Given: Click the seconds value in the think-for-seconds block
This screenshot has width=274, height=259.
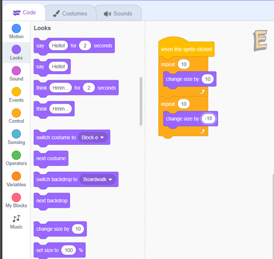Looking at the screenshot, I should [89, 88].
